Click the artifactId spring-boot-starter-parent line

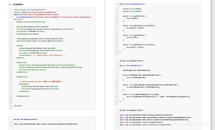[x=41, y=50]
